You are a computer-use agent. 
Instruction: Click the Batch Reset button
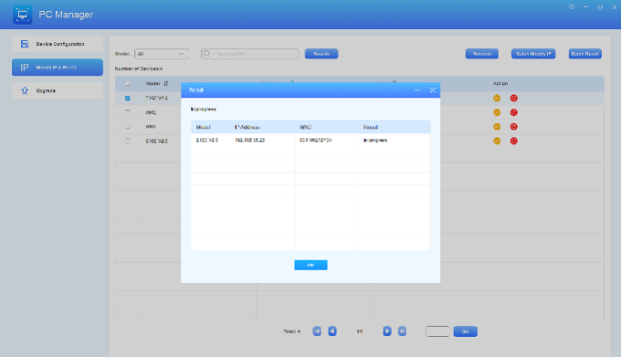585,54
